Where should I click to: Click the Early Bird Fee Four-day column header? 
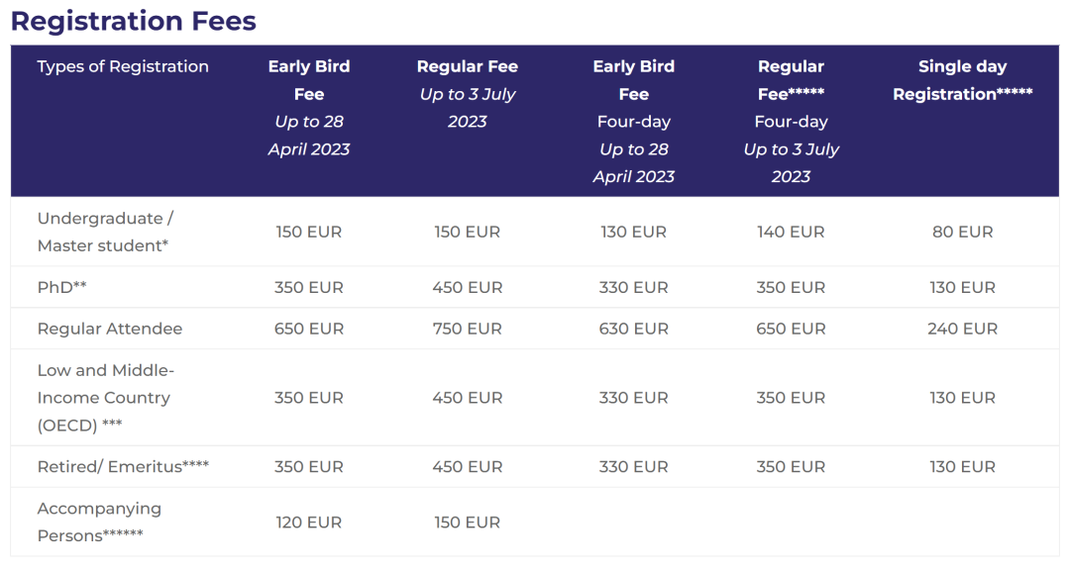coord(633,121)
